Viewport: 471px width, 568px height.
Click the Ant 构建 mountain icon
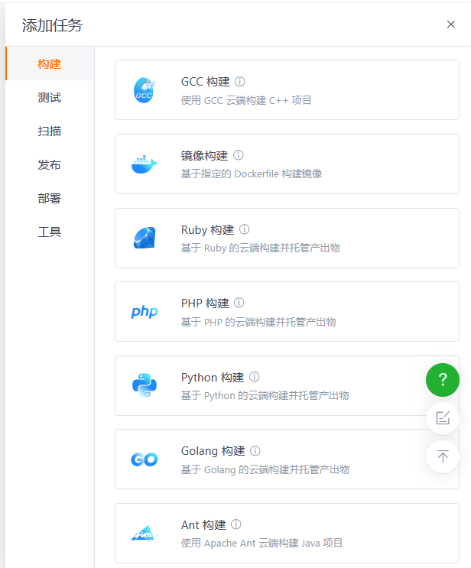tap(145, 533)
